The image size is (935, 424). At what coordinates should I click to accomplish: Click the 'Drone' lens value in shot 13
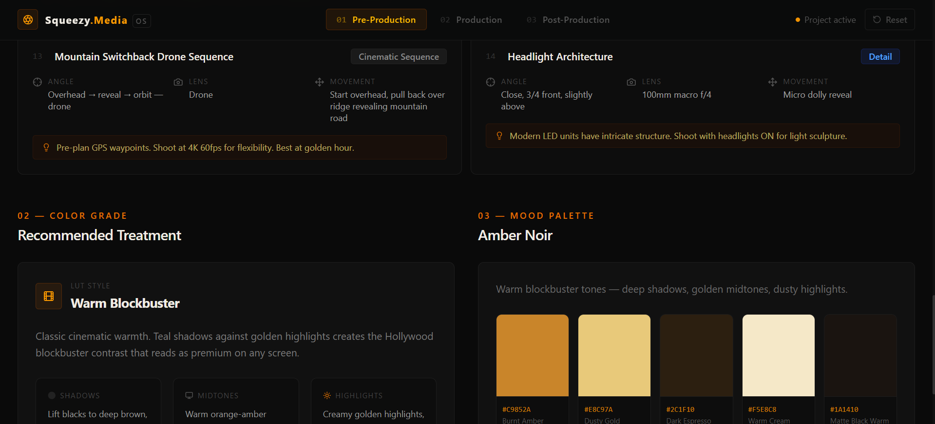click(x=201, y=95)
